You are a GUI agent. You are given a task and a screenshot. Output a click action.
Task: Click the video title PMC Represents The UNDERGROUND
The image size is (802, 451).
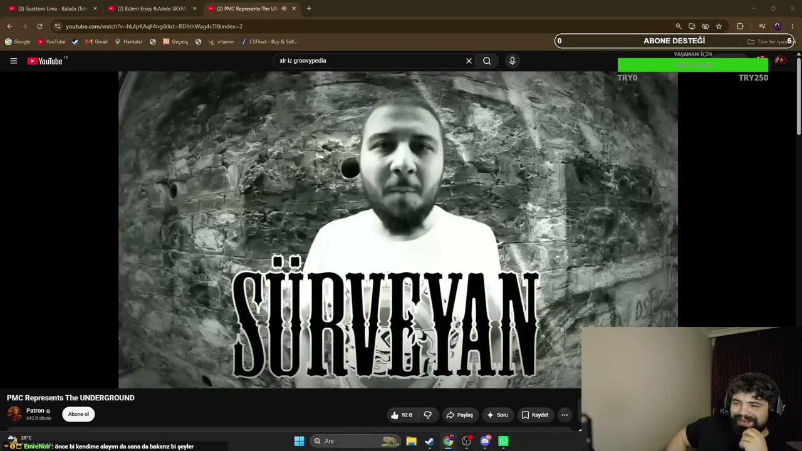coord(71,398)
